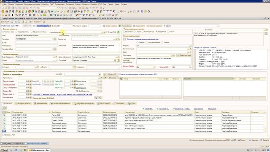Click the Обновить refresh icon button
270x152 pixels.
click(x=111, y=78)
